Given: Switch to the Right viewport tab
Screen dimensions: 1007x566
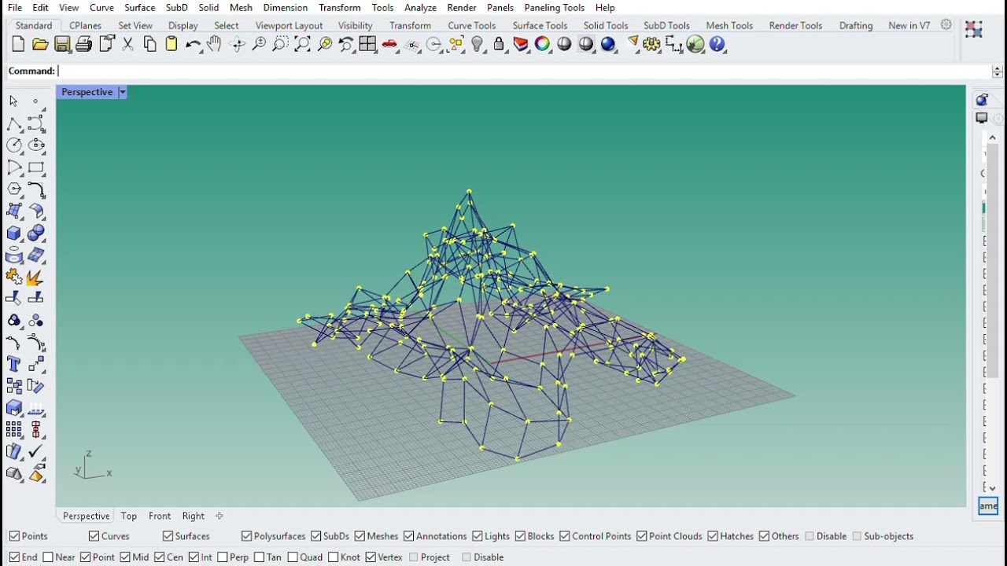Looking at the screenshot, I should (193, 516).
